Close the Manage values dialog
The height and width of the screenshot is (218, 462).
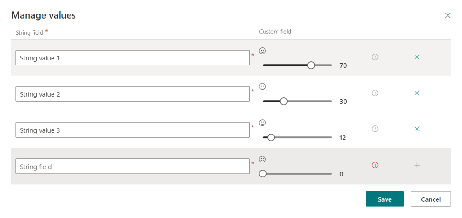448,15
